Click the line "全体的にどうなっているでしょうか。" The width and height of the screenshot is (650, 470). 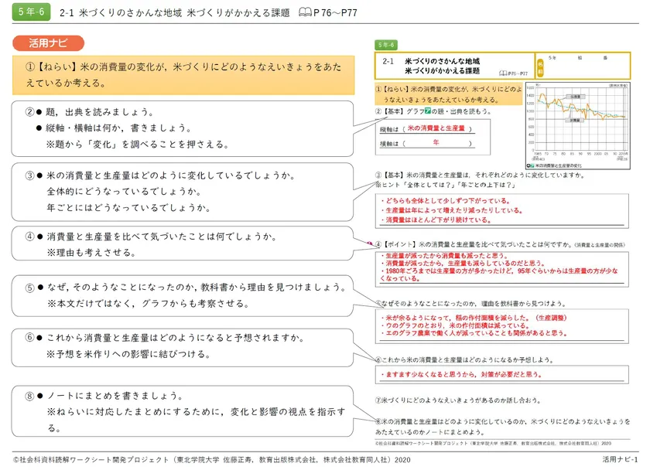coord(125,191)
